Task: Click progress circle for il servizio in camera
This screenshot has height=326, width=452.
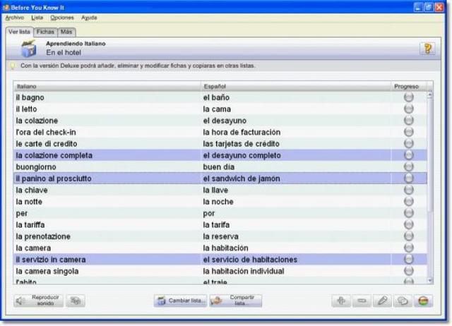Action: click(409, 259)
